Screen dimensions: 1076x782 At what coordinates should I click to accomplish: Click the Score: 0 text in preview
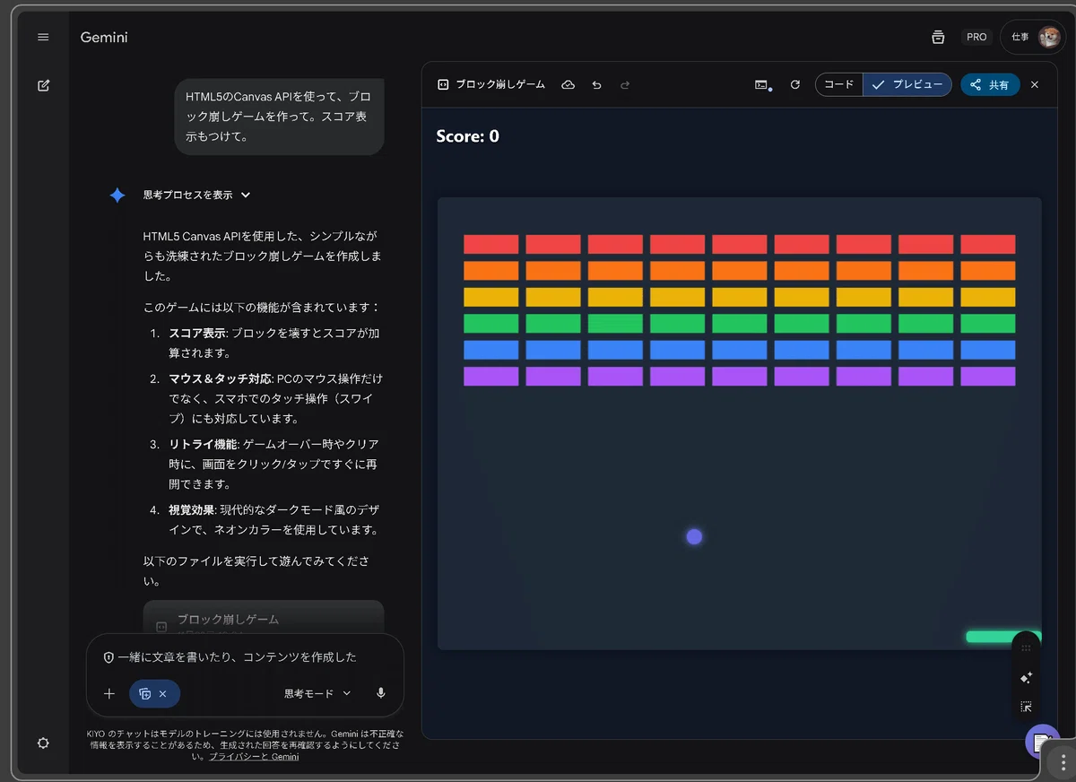467,136
